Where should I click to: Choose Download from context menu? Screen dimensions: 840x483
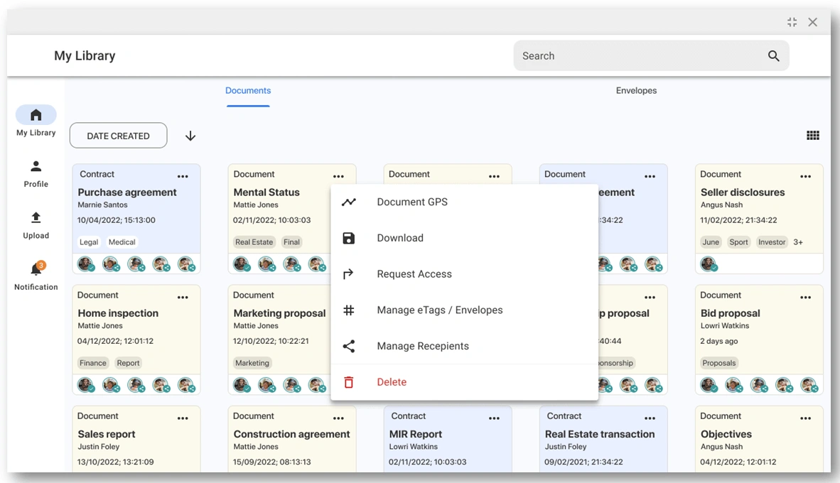click(465, 238)
